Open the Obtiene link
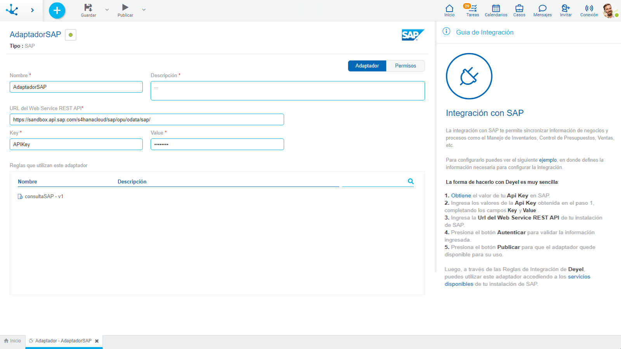 coord(461,195)
